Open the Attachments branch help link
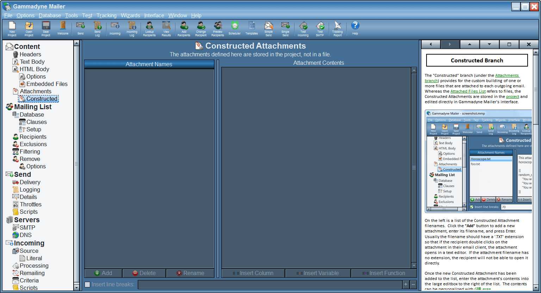This screenshot has height=293, width=541. coord(507,75)
